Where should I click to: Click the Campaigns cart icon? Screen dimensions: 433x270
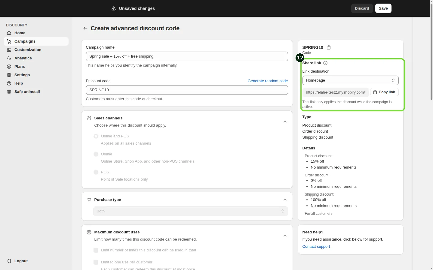point(9,41)
